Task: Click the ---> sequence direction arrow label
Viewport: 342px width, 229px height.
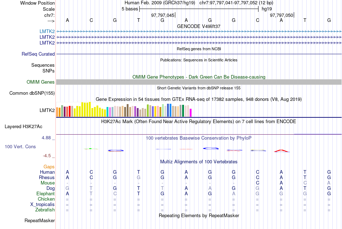Action: pos(51,21)
